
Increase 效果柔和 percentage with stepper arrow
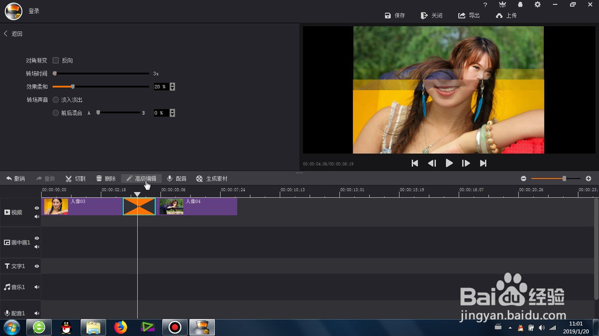click(x=173, y=85)
